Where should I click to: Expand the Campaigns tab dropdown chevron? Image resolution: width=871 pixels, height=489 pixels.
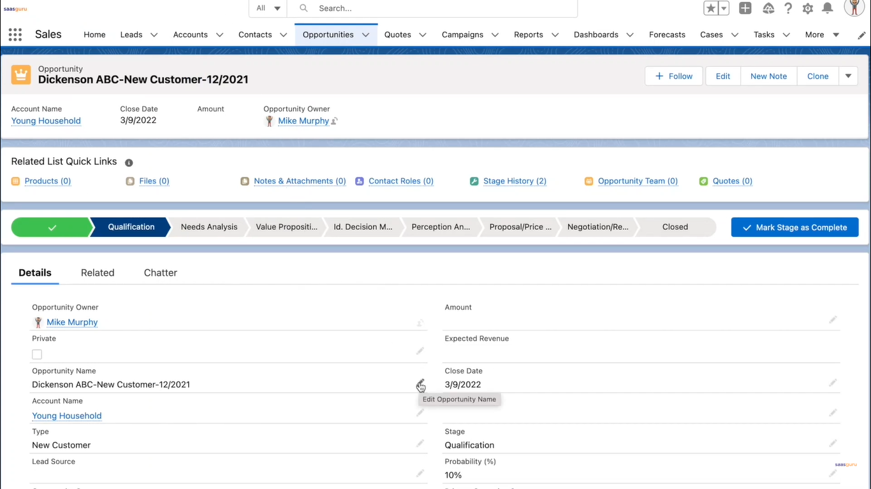(495, 35)
